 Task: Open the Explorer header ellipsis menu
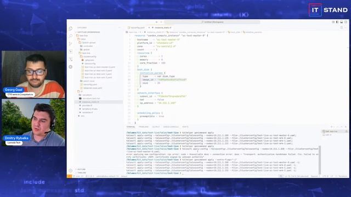pyautogui.click(x=120, y=28)
